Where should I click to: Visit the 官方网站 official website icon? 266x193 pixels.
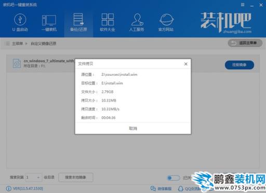166,23
